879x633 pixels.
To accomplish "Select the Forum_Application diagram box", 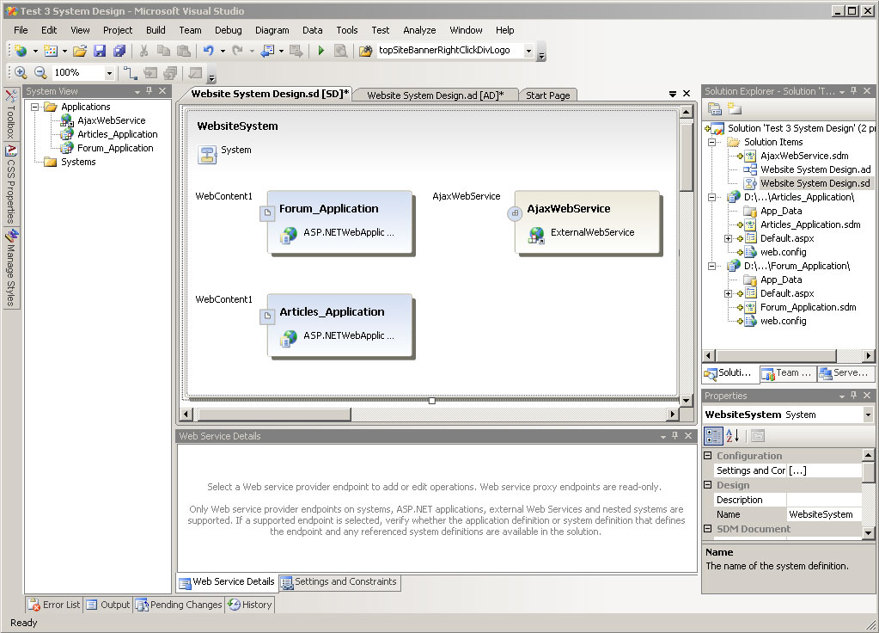I will (x=339, y=223).
